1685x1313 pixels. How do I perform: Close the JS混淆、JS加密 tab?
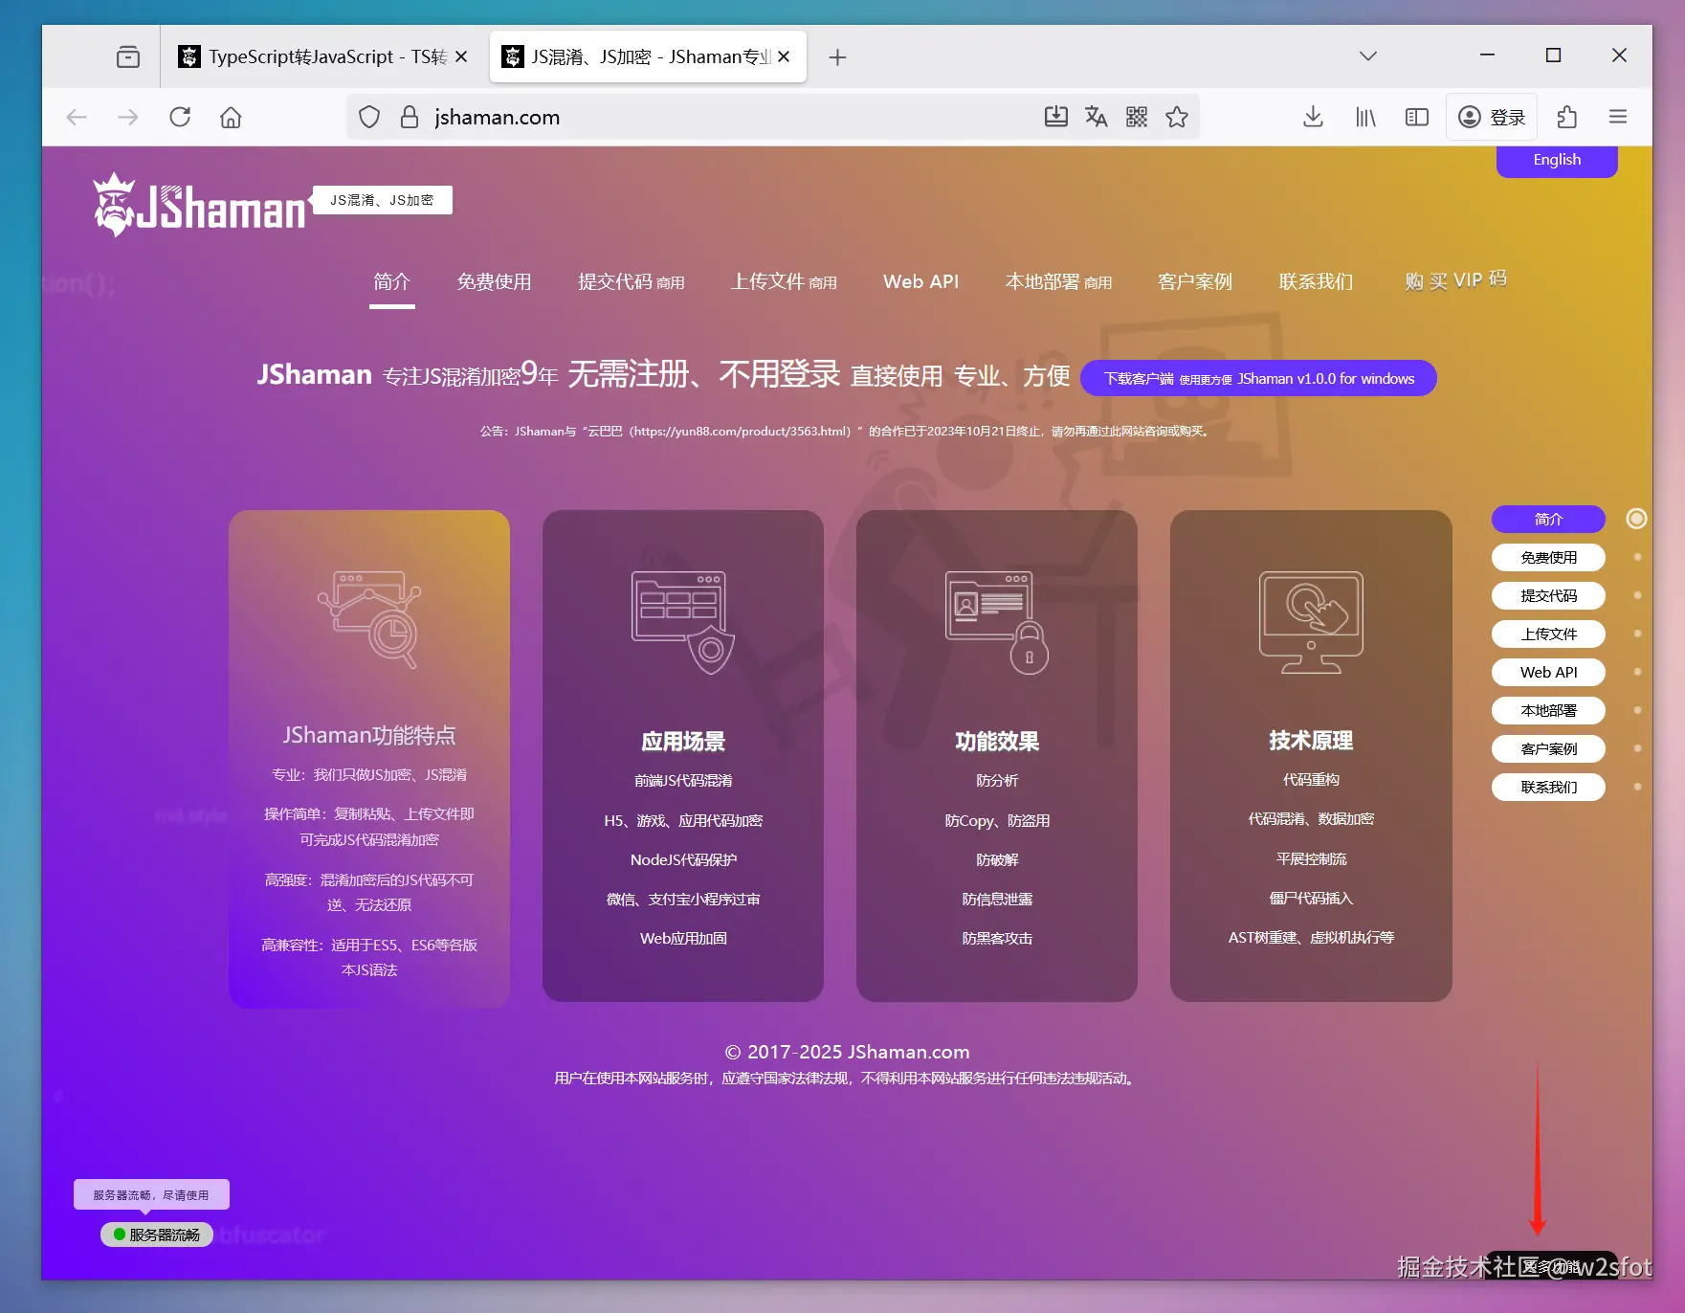coord(784,56)
